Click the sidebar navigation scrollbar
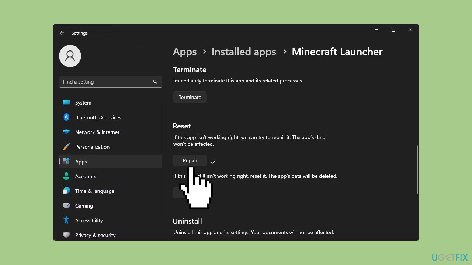472x265 pixels. 162,158
